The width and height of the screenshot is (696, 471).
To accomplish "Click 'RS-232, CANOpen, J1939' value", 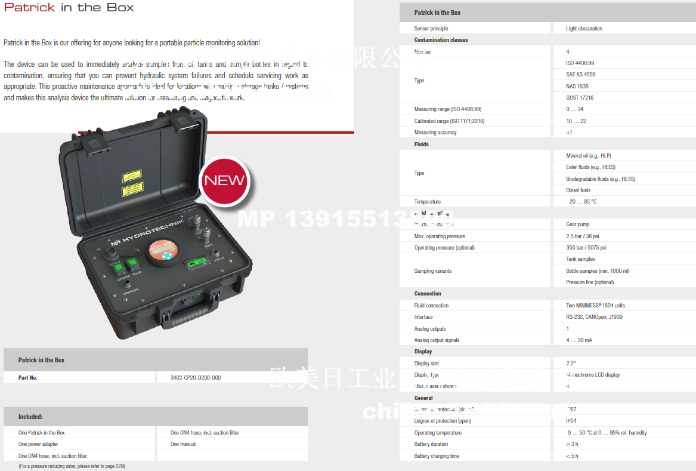I will tap(595, 317).
